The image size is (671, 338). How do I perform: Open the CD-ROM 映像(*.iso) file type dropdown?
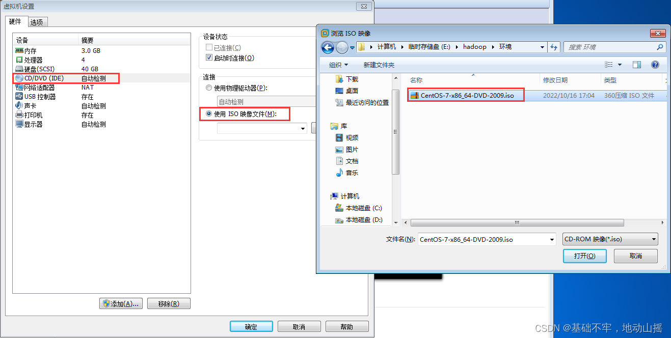(610, 239)
